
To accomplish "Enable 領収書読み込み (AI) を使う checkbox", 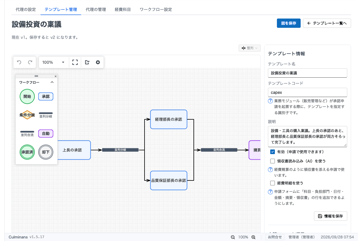I will coord(273,161).
